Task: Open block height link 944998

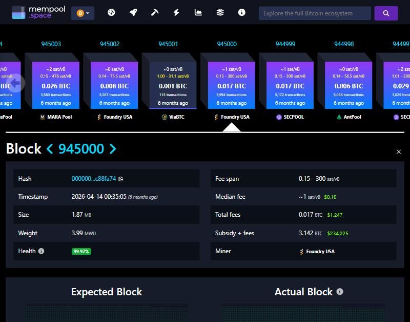Action: coord(344,44)
